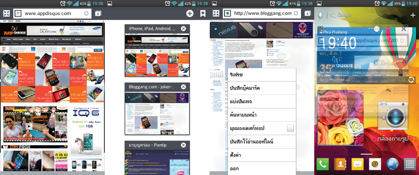Focus the http://www.bloggang.com address field
This screenshot has width=419, height=175.
[x=262, y=13]
